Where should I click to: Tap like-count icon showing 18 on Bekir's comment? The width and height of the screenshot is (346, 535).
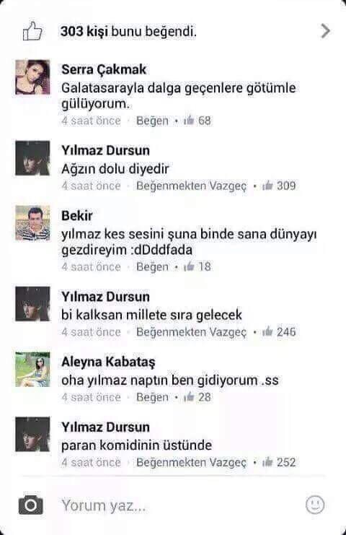pyautogui.click(x=189, y=266)
